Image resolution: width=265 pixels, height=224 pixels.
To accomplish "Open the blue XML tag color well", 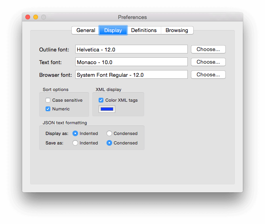I will pyautogui.click(x=107, y=109).
